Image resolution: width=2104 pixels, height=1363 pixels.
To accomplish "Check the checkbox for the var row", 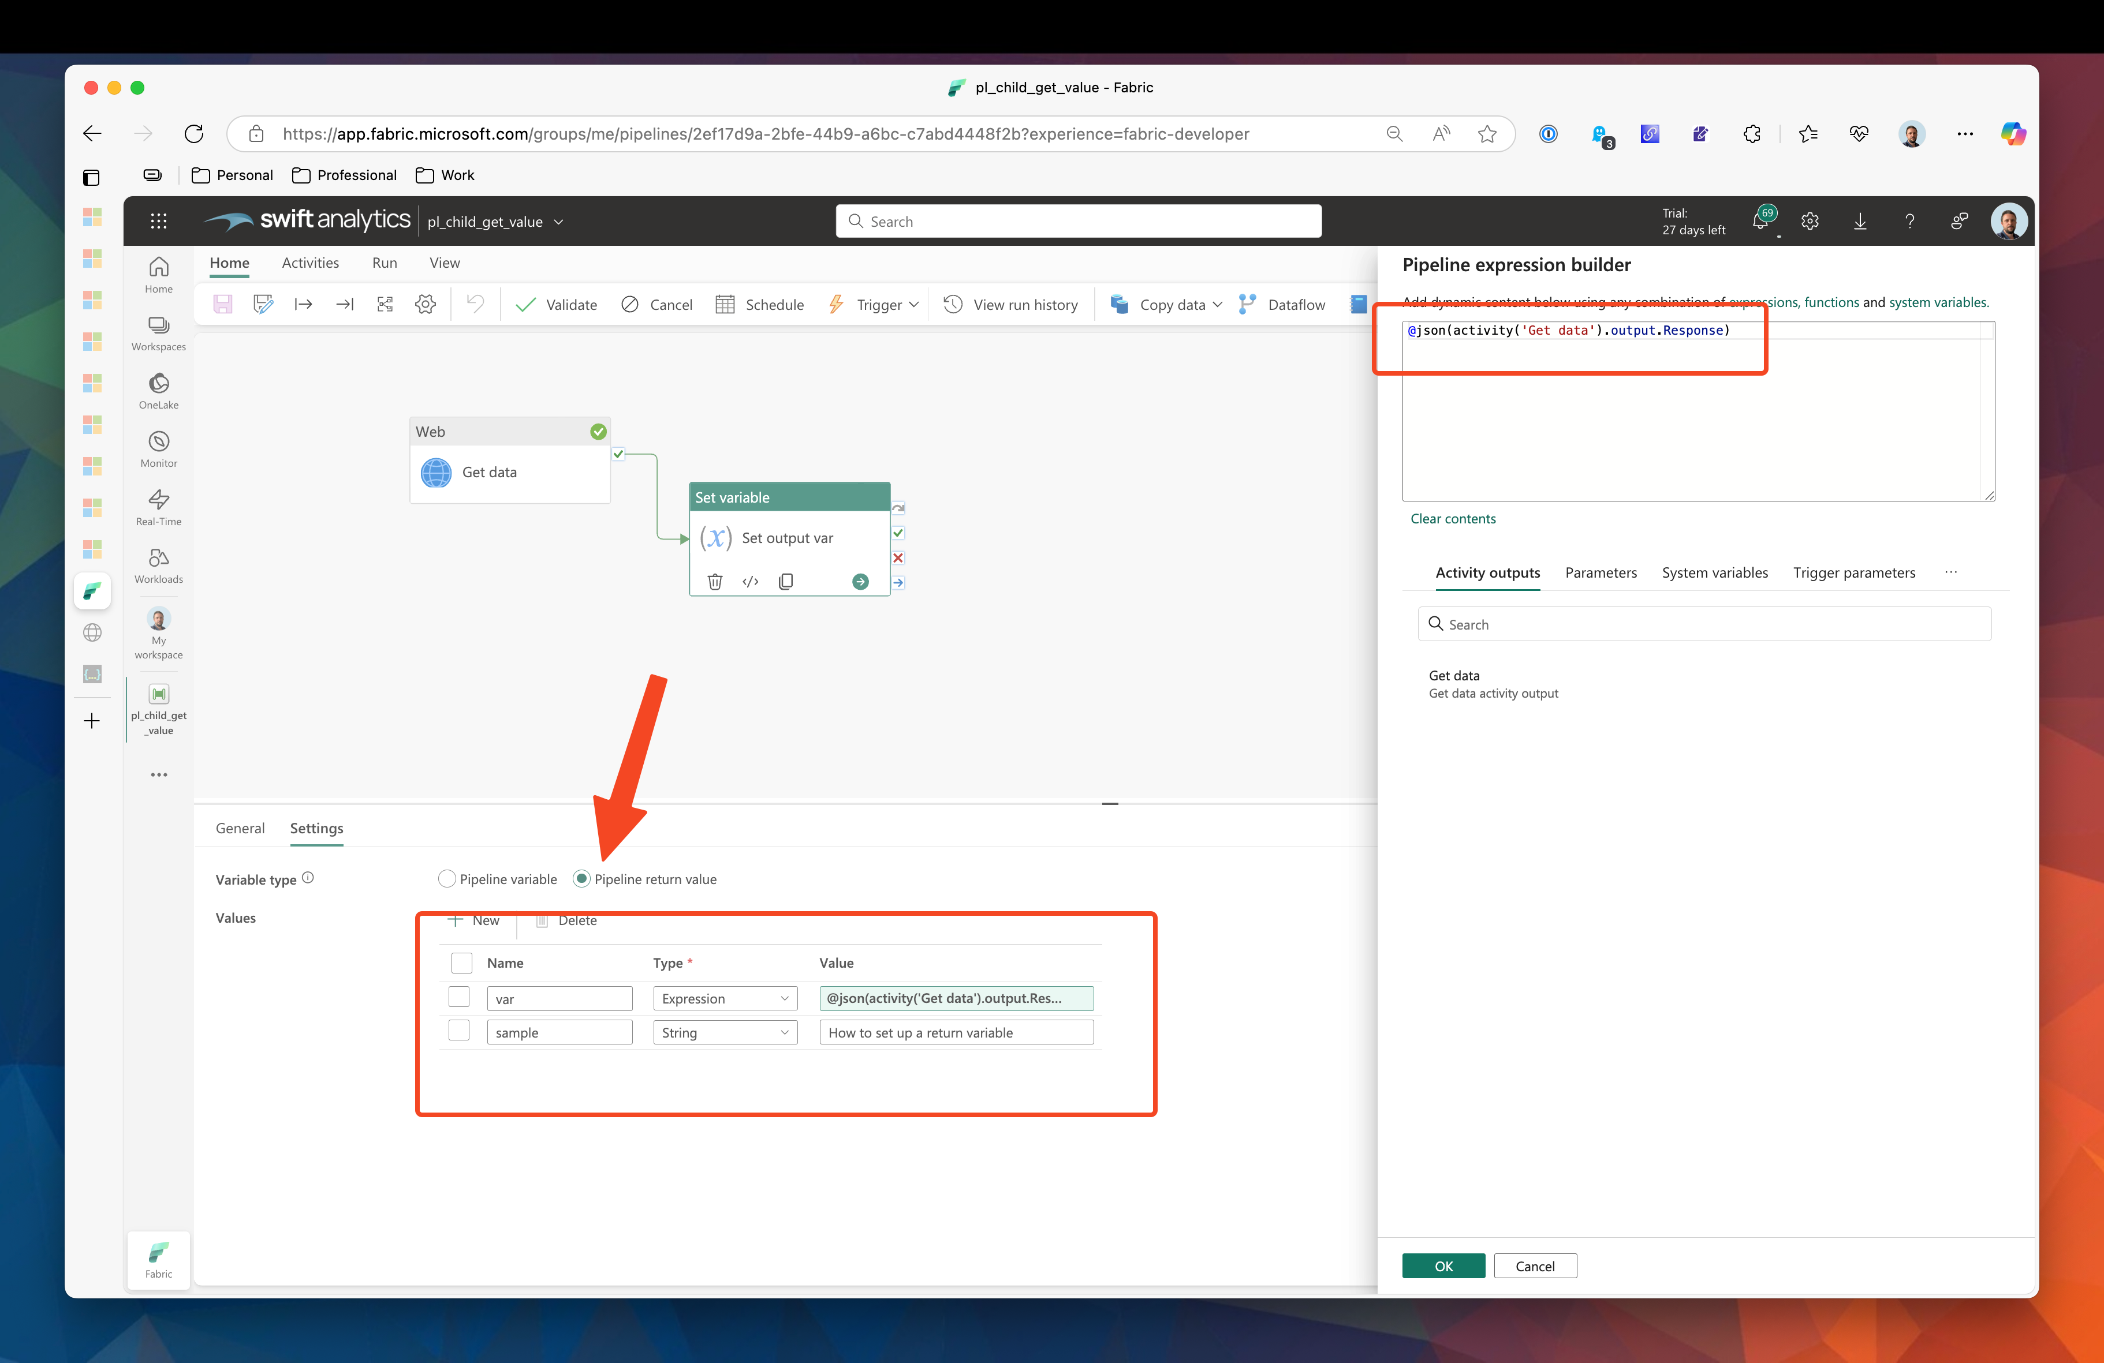I will click(459, 997).
